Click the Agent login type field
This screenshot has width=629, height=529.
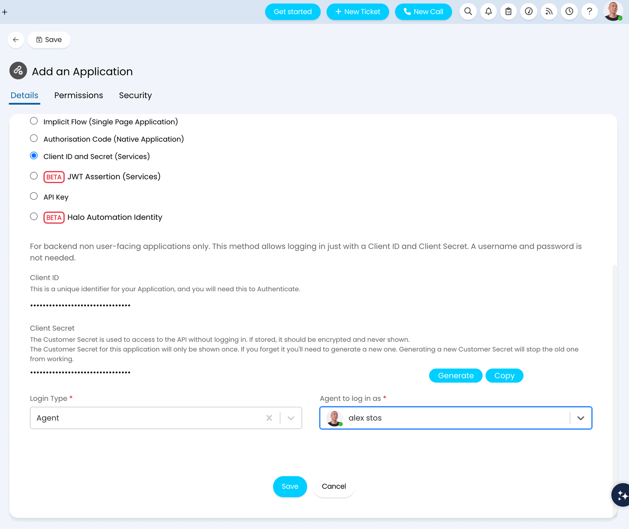point(166,418)
